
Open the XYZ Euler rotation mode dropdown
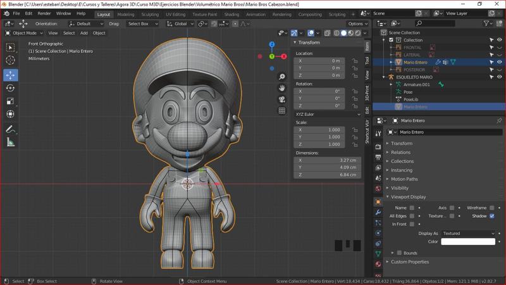pyautogui.click(x=328, y=114)
